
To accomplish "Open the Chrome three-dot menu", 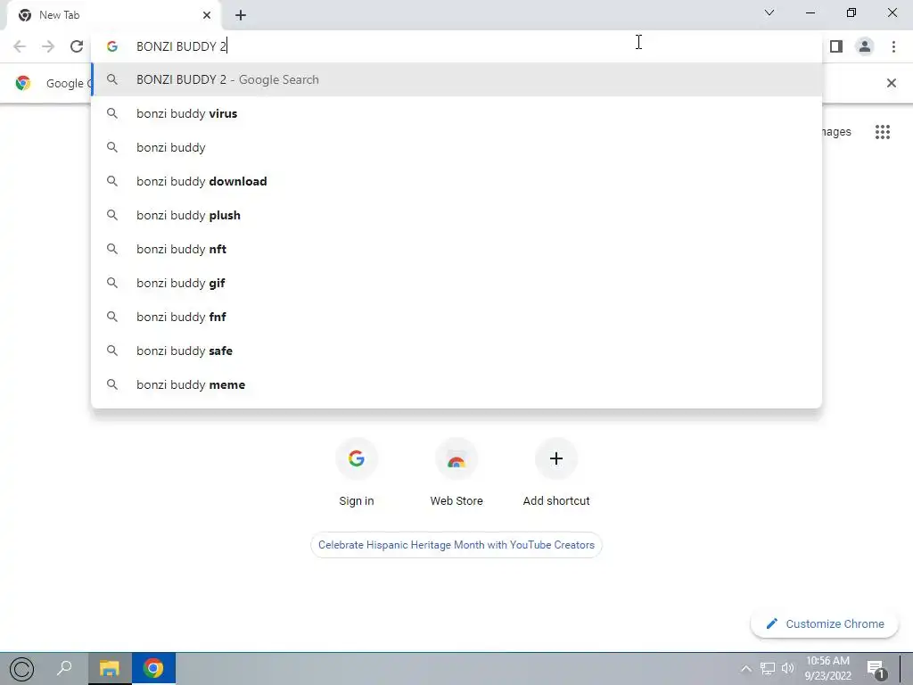I will [893, 46].
